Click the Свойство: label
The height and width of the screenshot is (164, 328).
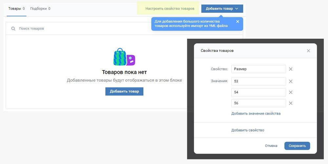[x=219, y=69]
